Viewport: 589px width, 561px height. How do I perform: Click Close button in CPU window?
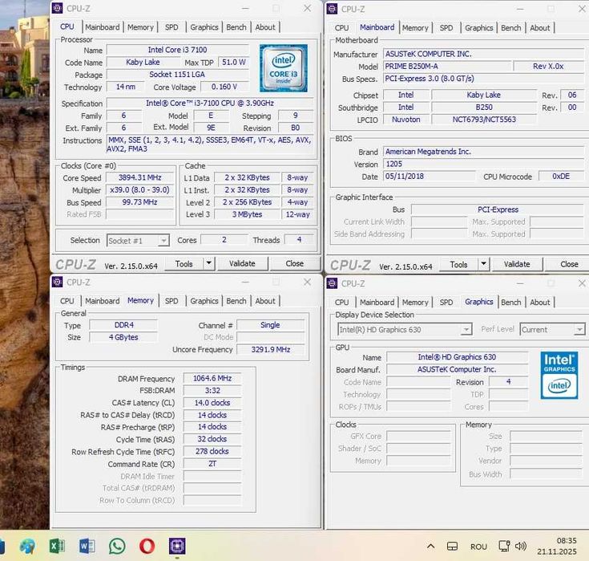tap(295, 264)
